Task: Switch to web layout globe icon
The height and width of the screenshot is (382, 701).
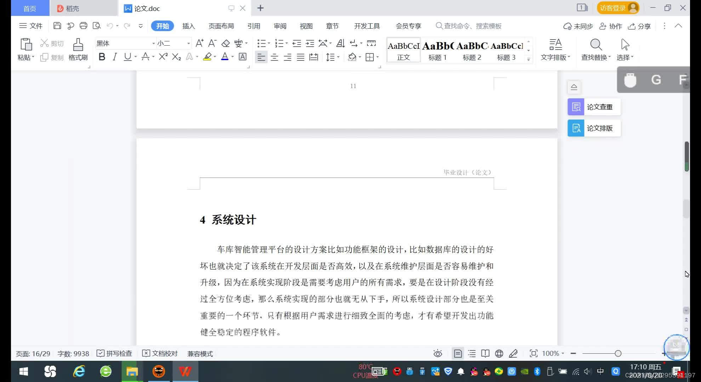Action: [499, 353]
